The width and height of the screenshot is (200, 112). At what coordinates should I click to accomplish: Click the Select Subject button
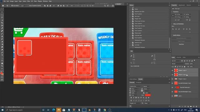(x=181, y=41)
